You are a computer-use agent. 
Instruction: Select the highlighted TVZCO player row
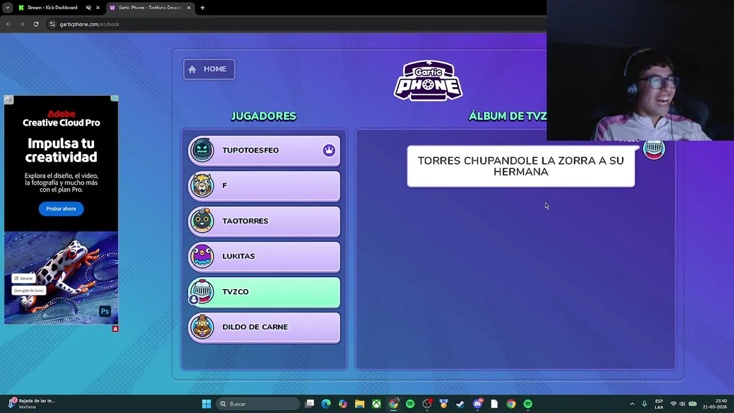click(264, 292)
